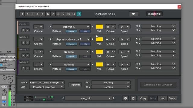Screen dimensions: 193x108
Task: Open Arp Constant direction dropdown
Action: click(x=47, y=87)
